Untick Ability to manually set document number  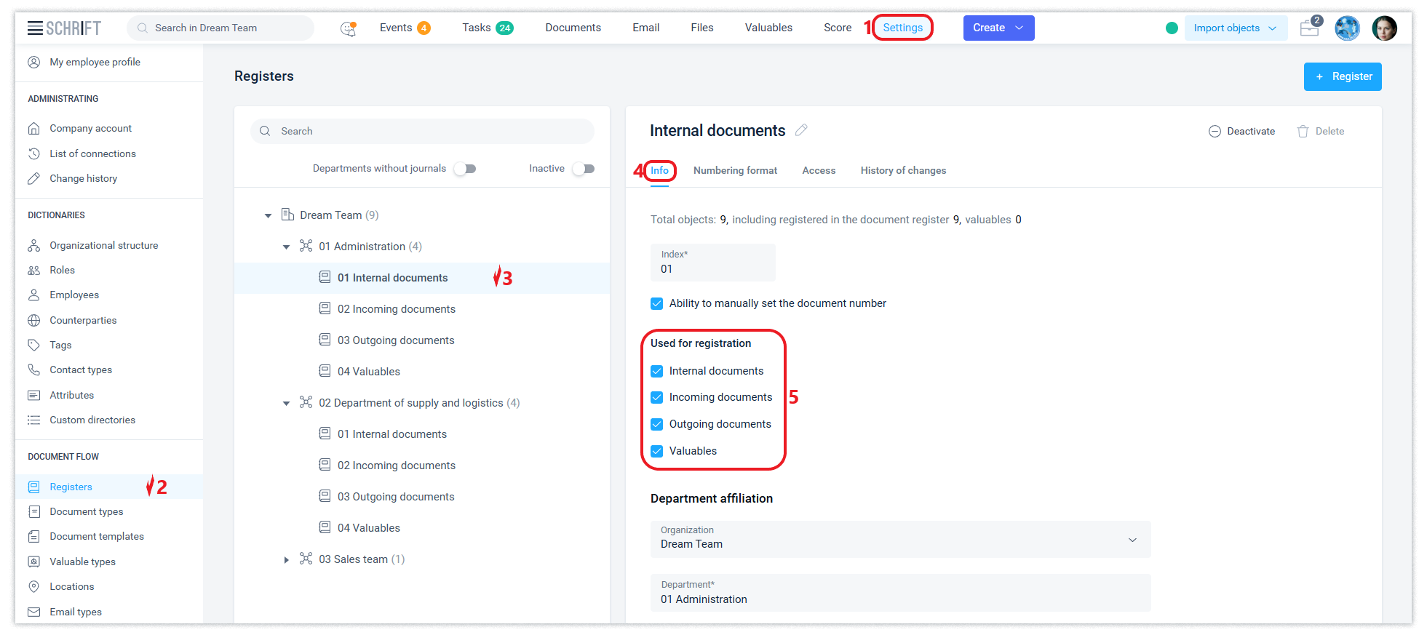click(657, 303)
